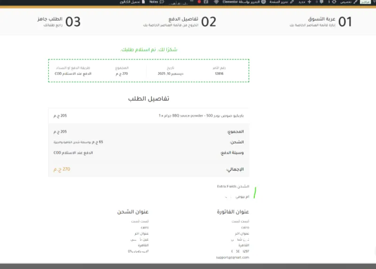Click the pencil icon beside تحرير الصفحة
The width and height of the screenshot is (376, 269).
292,2
